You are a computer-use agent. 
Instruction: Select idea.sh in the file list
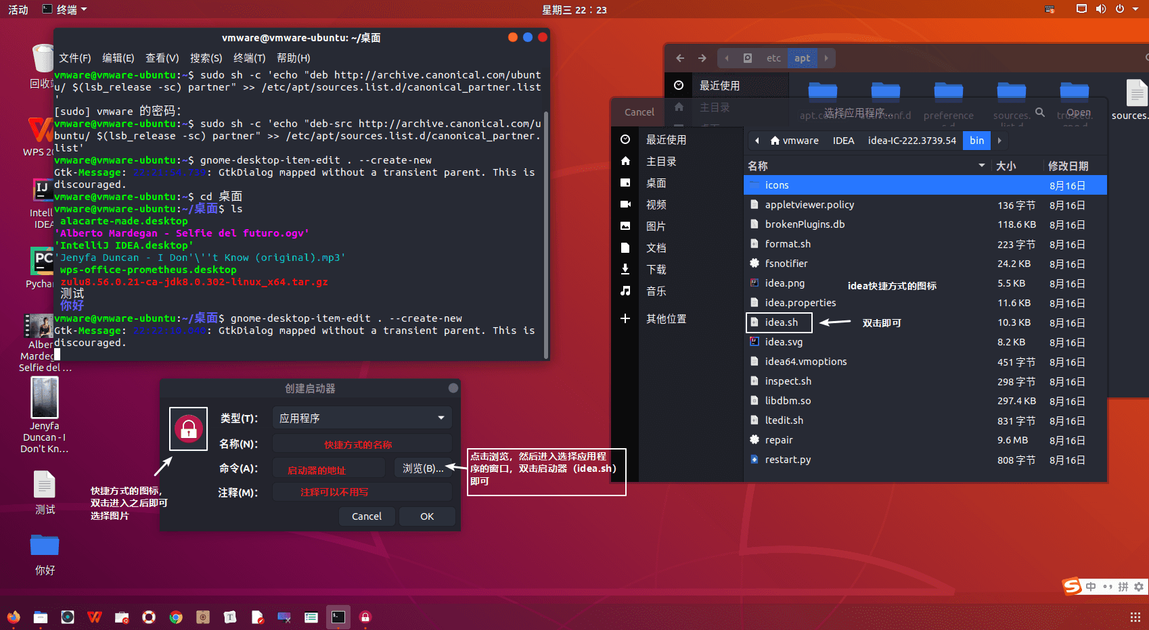click(926, 322)
